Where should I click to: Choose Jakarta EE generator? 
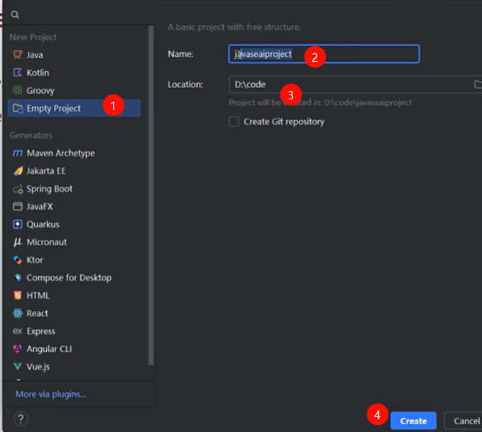(74, 171)
